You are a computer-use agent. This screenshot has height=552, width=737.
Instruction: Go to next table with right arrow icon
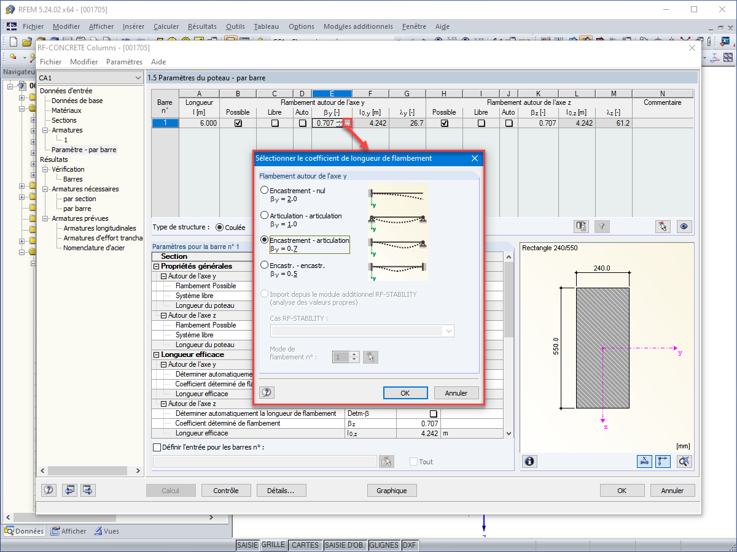pos(88,490)
